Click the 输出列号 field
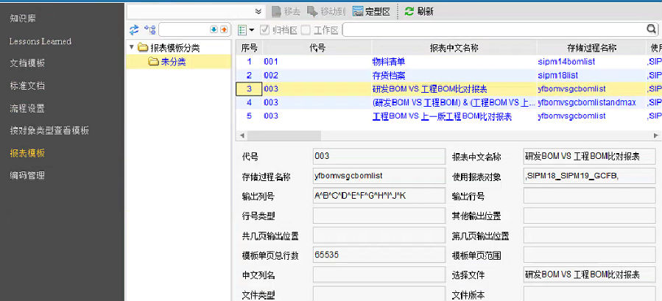The height and width of the screenshot is (301, 662). pyautogui.click(x=379, y=196)
